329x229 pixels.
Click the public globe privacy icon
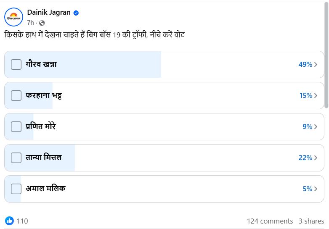42,23
